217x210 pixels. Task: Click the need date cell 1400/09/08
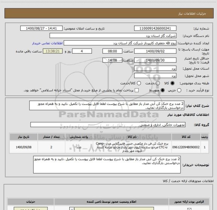[24, 147]
